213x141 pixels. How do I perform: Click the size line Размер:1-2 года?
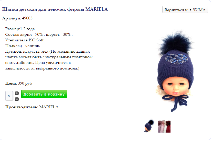(x=20, y=29)
